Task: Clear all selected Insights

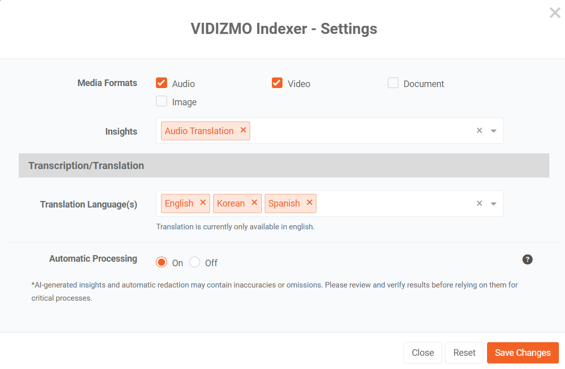Action: tap(479, 131)
